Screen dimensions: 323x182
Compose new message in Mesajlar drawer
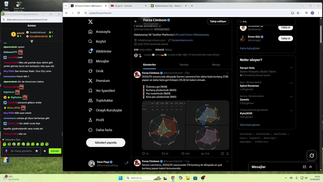click(x=305, y=167)
